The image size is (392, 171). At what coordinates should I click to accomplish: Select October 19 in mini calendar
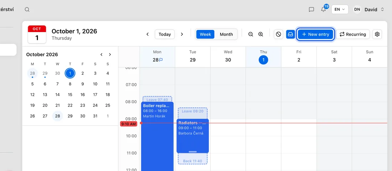[32, 105]
